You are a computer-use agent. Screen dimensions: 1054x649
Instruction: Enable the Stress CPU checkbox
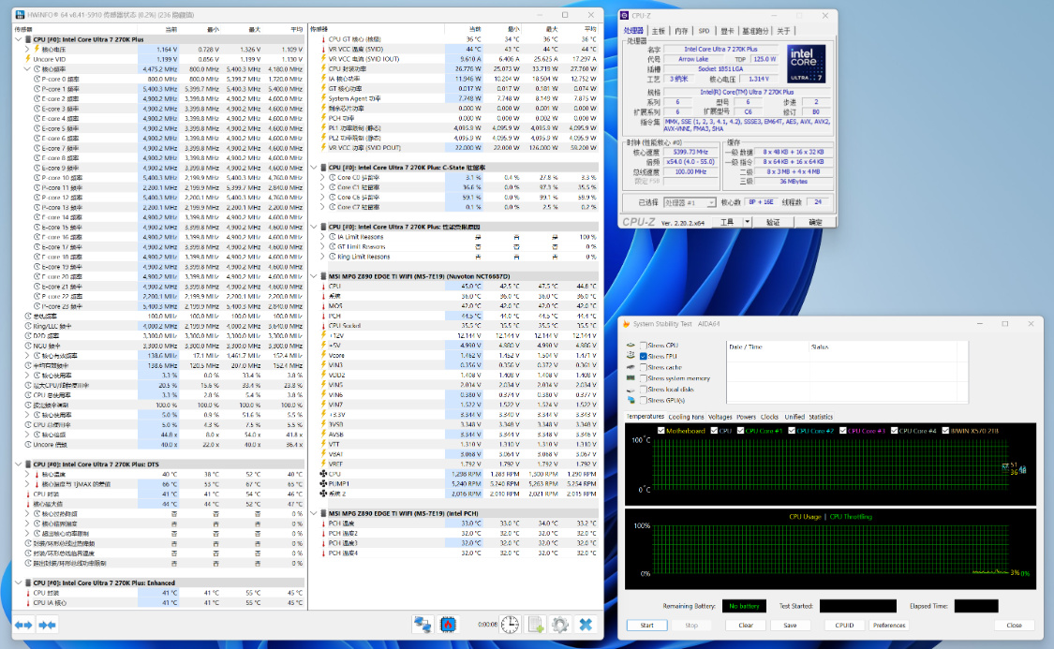tap(644, 346)
